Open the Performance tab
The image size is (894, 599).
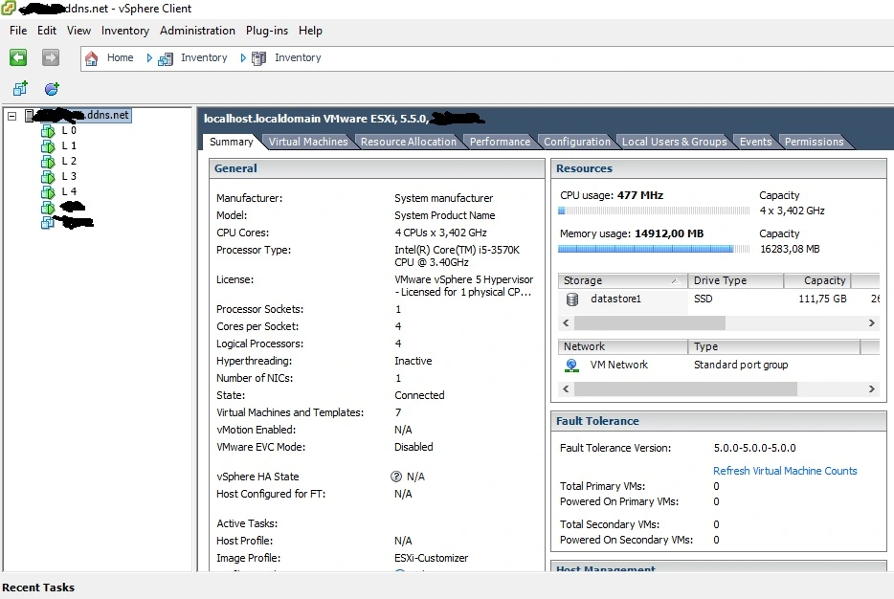pos(500,142)
